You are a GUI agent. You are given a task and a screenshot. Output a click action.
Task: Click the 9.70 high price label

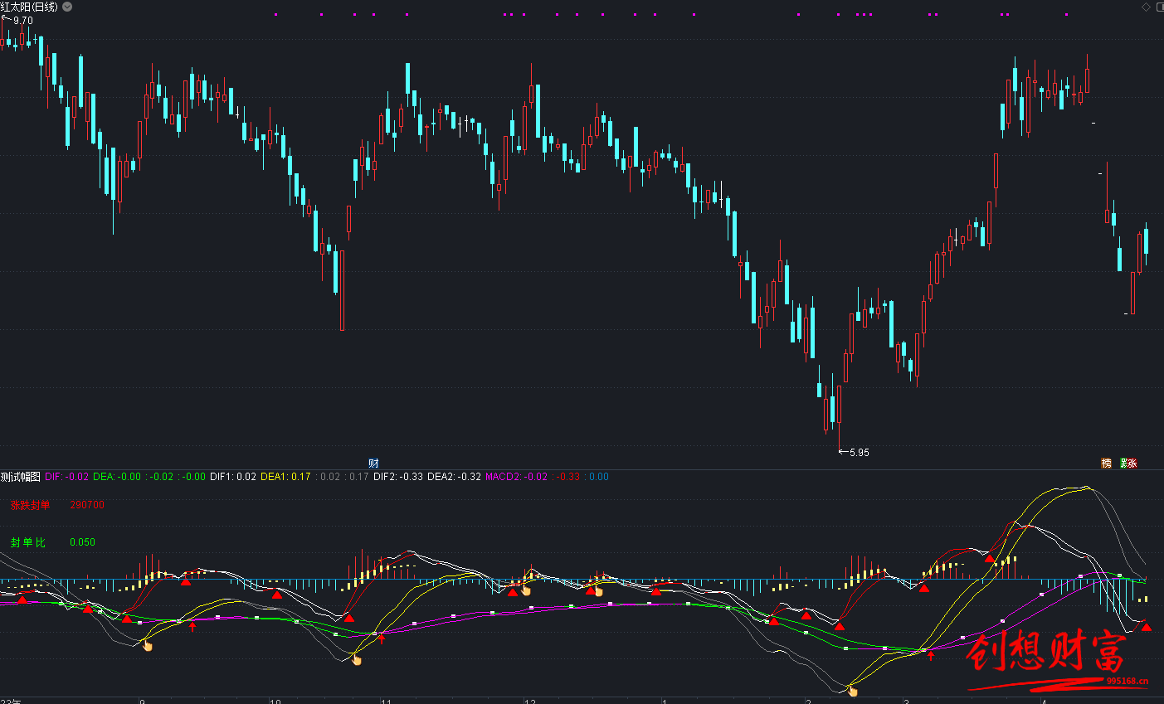click(x=23, y=21)
